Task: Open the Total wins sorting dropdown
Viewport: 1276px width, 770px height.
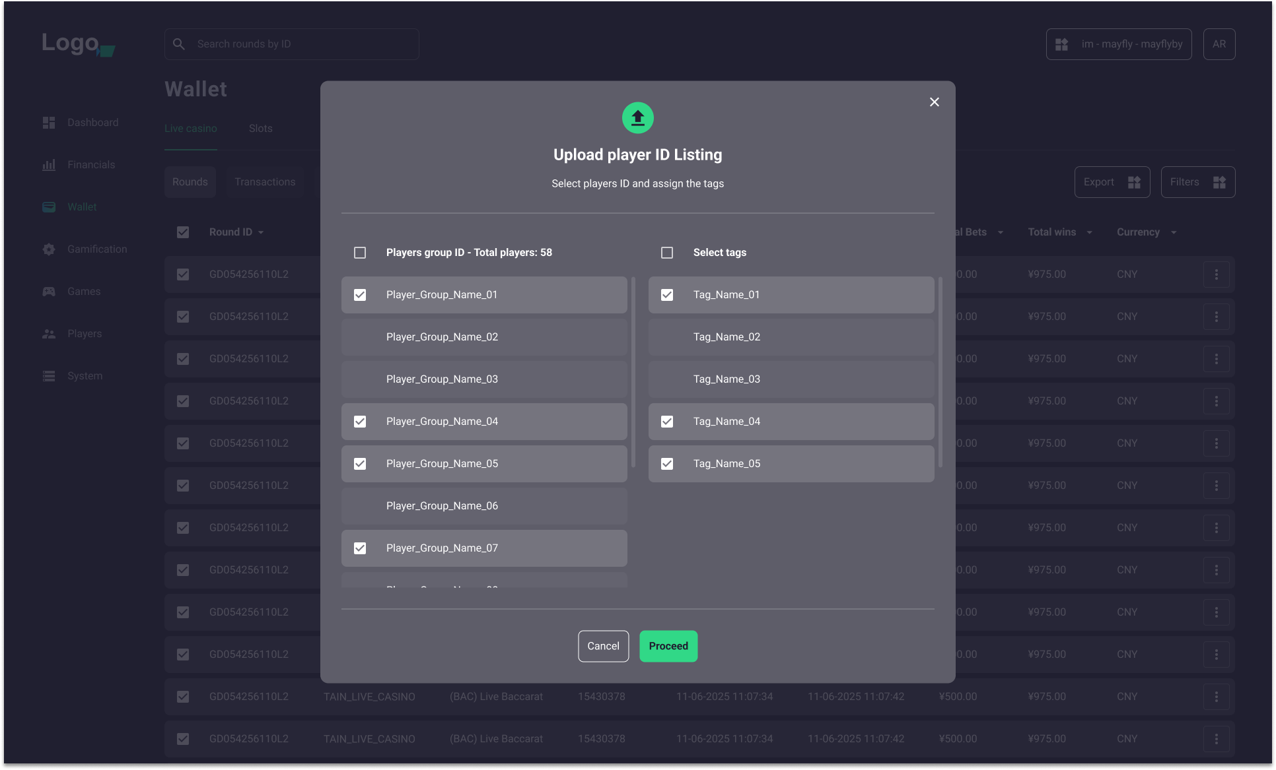Action: click(1088, 232)
